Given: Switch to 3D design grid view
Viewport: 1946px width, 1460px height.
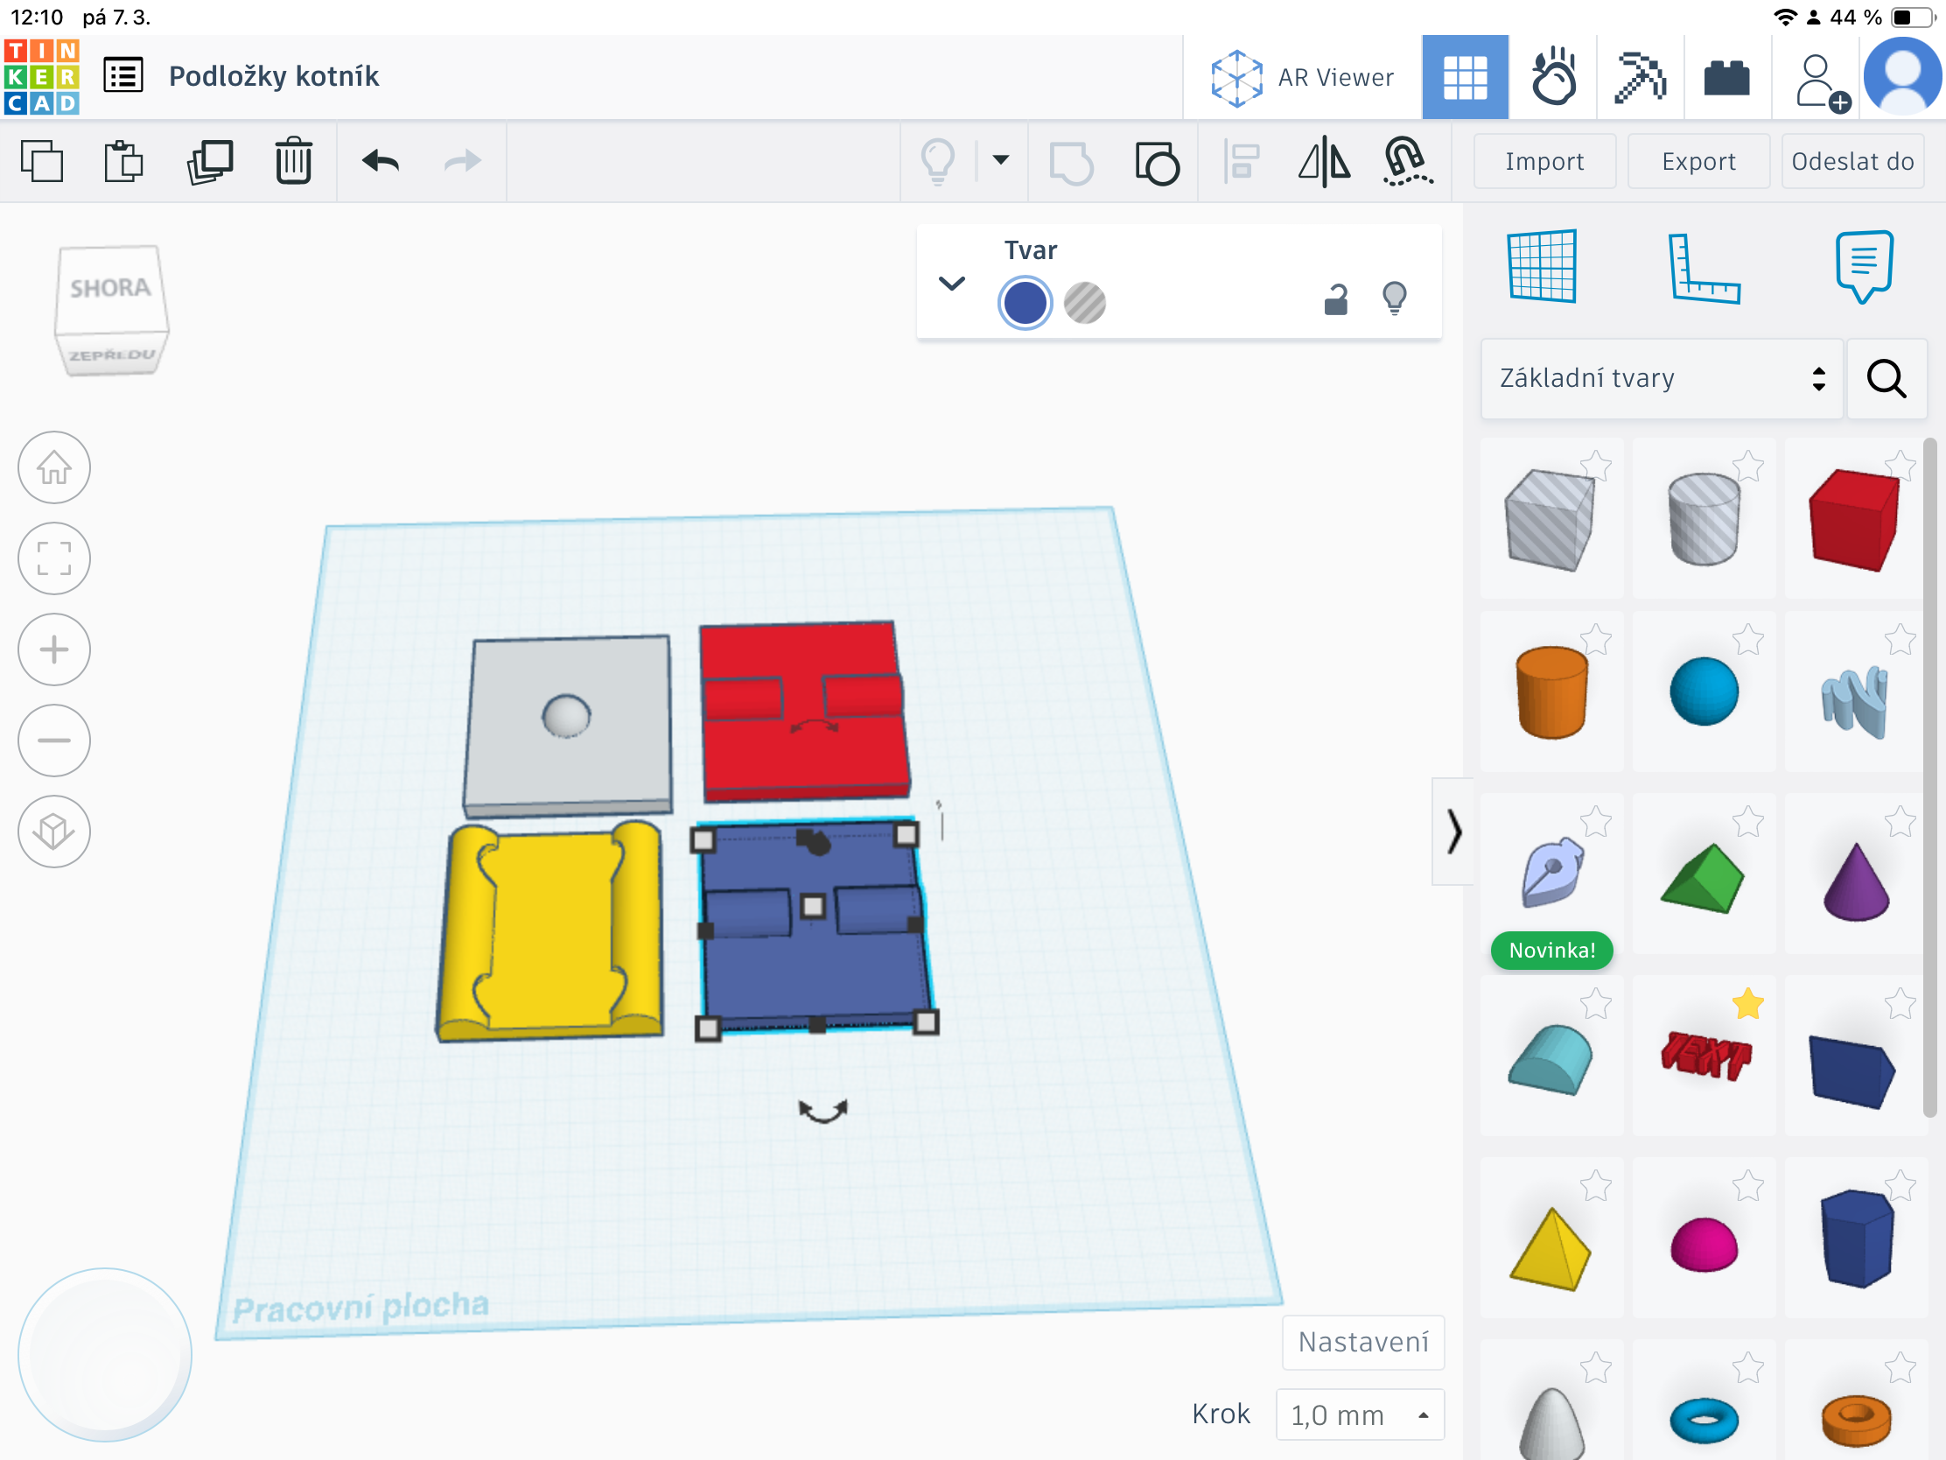Looking at the screenshot, I should [x=1465, y=77].
